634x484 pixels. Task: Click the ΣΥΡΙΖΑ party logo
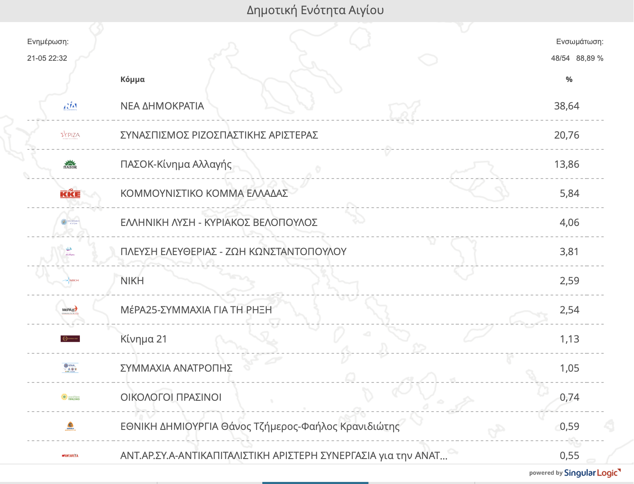(x=70, y=135)
